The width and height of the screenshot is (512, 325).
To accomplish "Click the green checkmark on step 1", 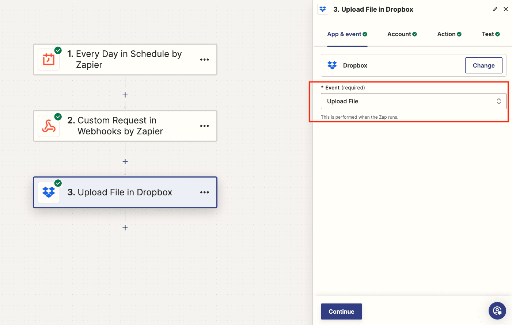I will pyautogui.click(x=58, y=50).
